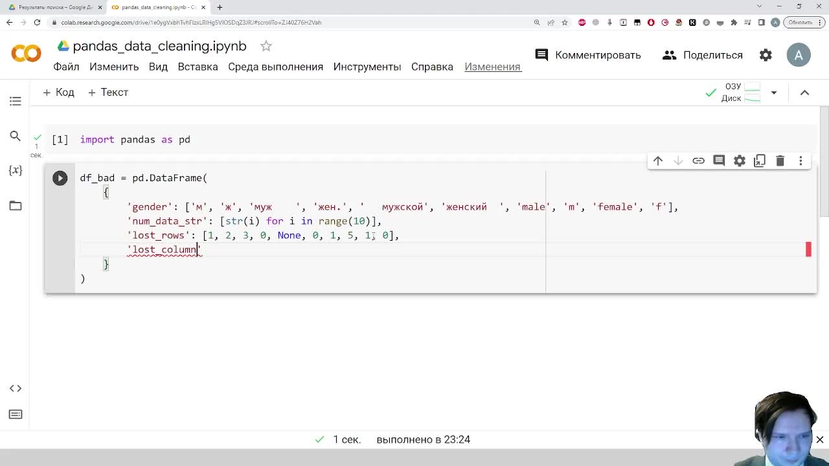Collapse the notebook header with the chevron
The width and height of the screenshot is (829, 466).
point(804,93)
